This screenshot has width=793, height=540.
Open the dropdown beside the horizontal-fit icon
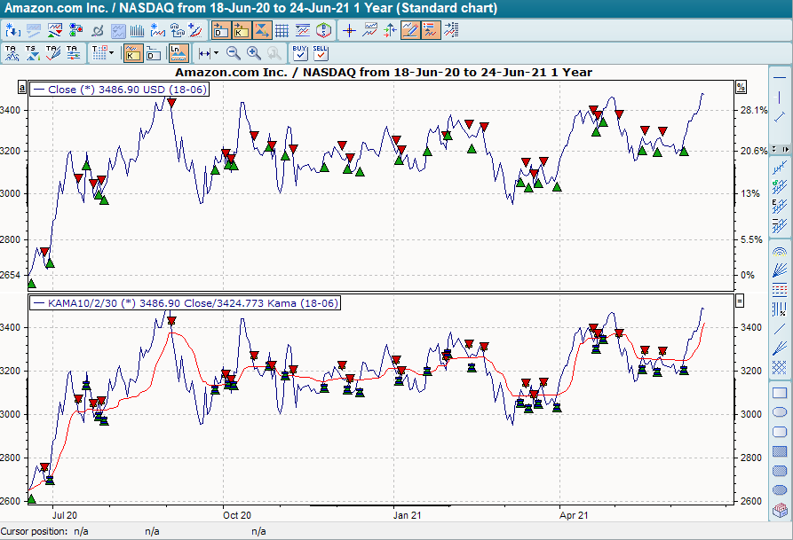point(216,53)
